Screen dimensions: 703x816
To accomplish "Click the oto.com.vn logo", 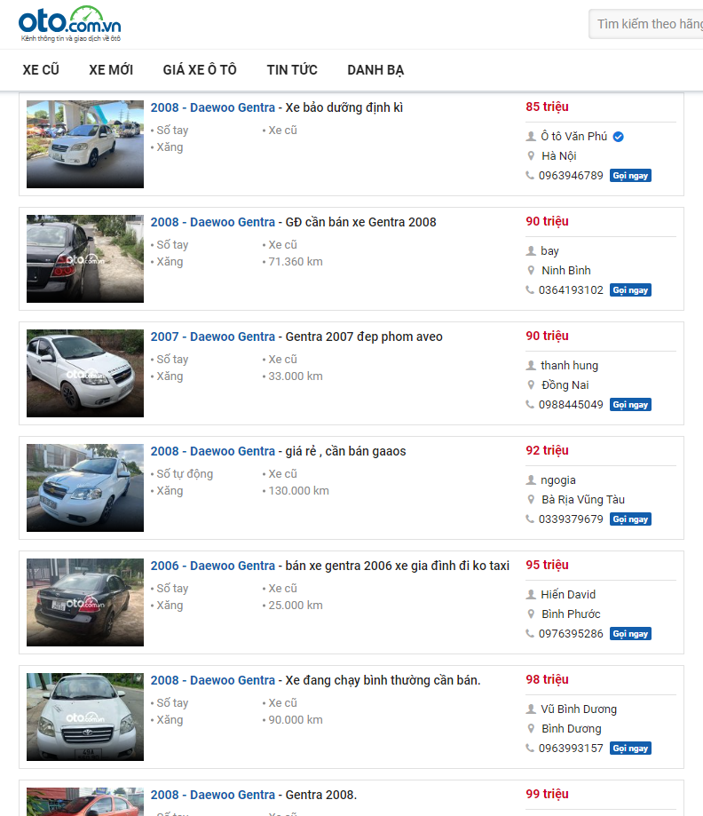I will [70, 23].
